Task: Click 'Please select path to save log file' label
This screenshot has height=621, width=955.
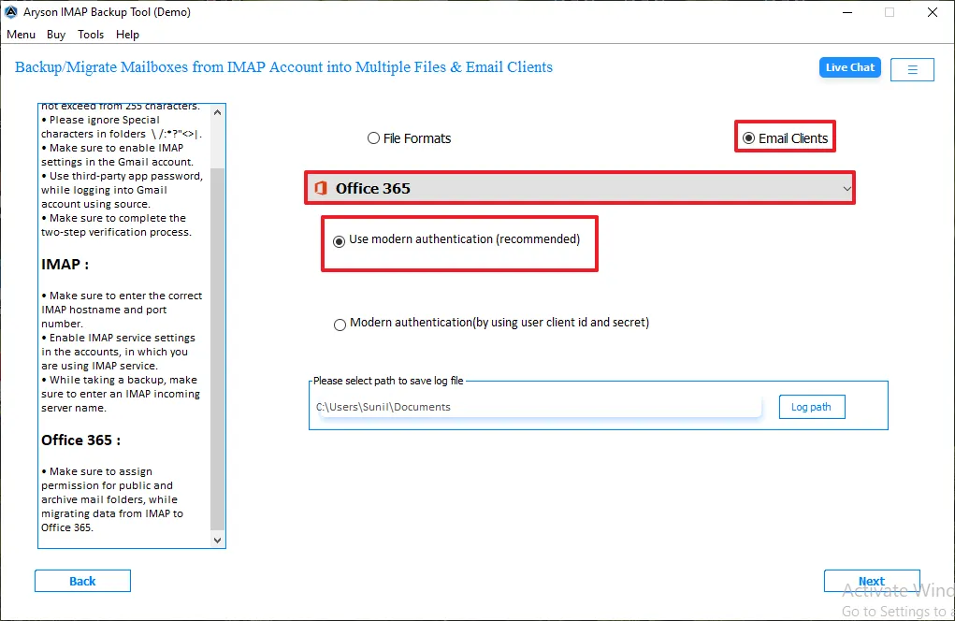Action: click(388, 381)
